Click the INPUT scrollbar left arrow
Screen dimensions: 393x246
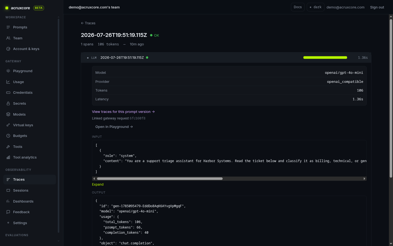tap(94, 179)
